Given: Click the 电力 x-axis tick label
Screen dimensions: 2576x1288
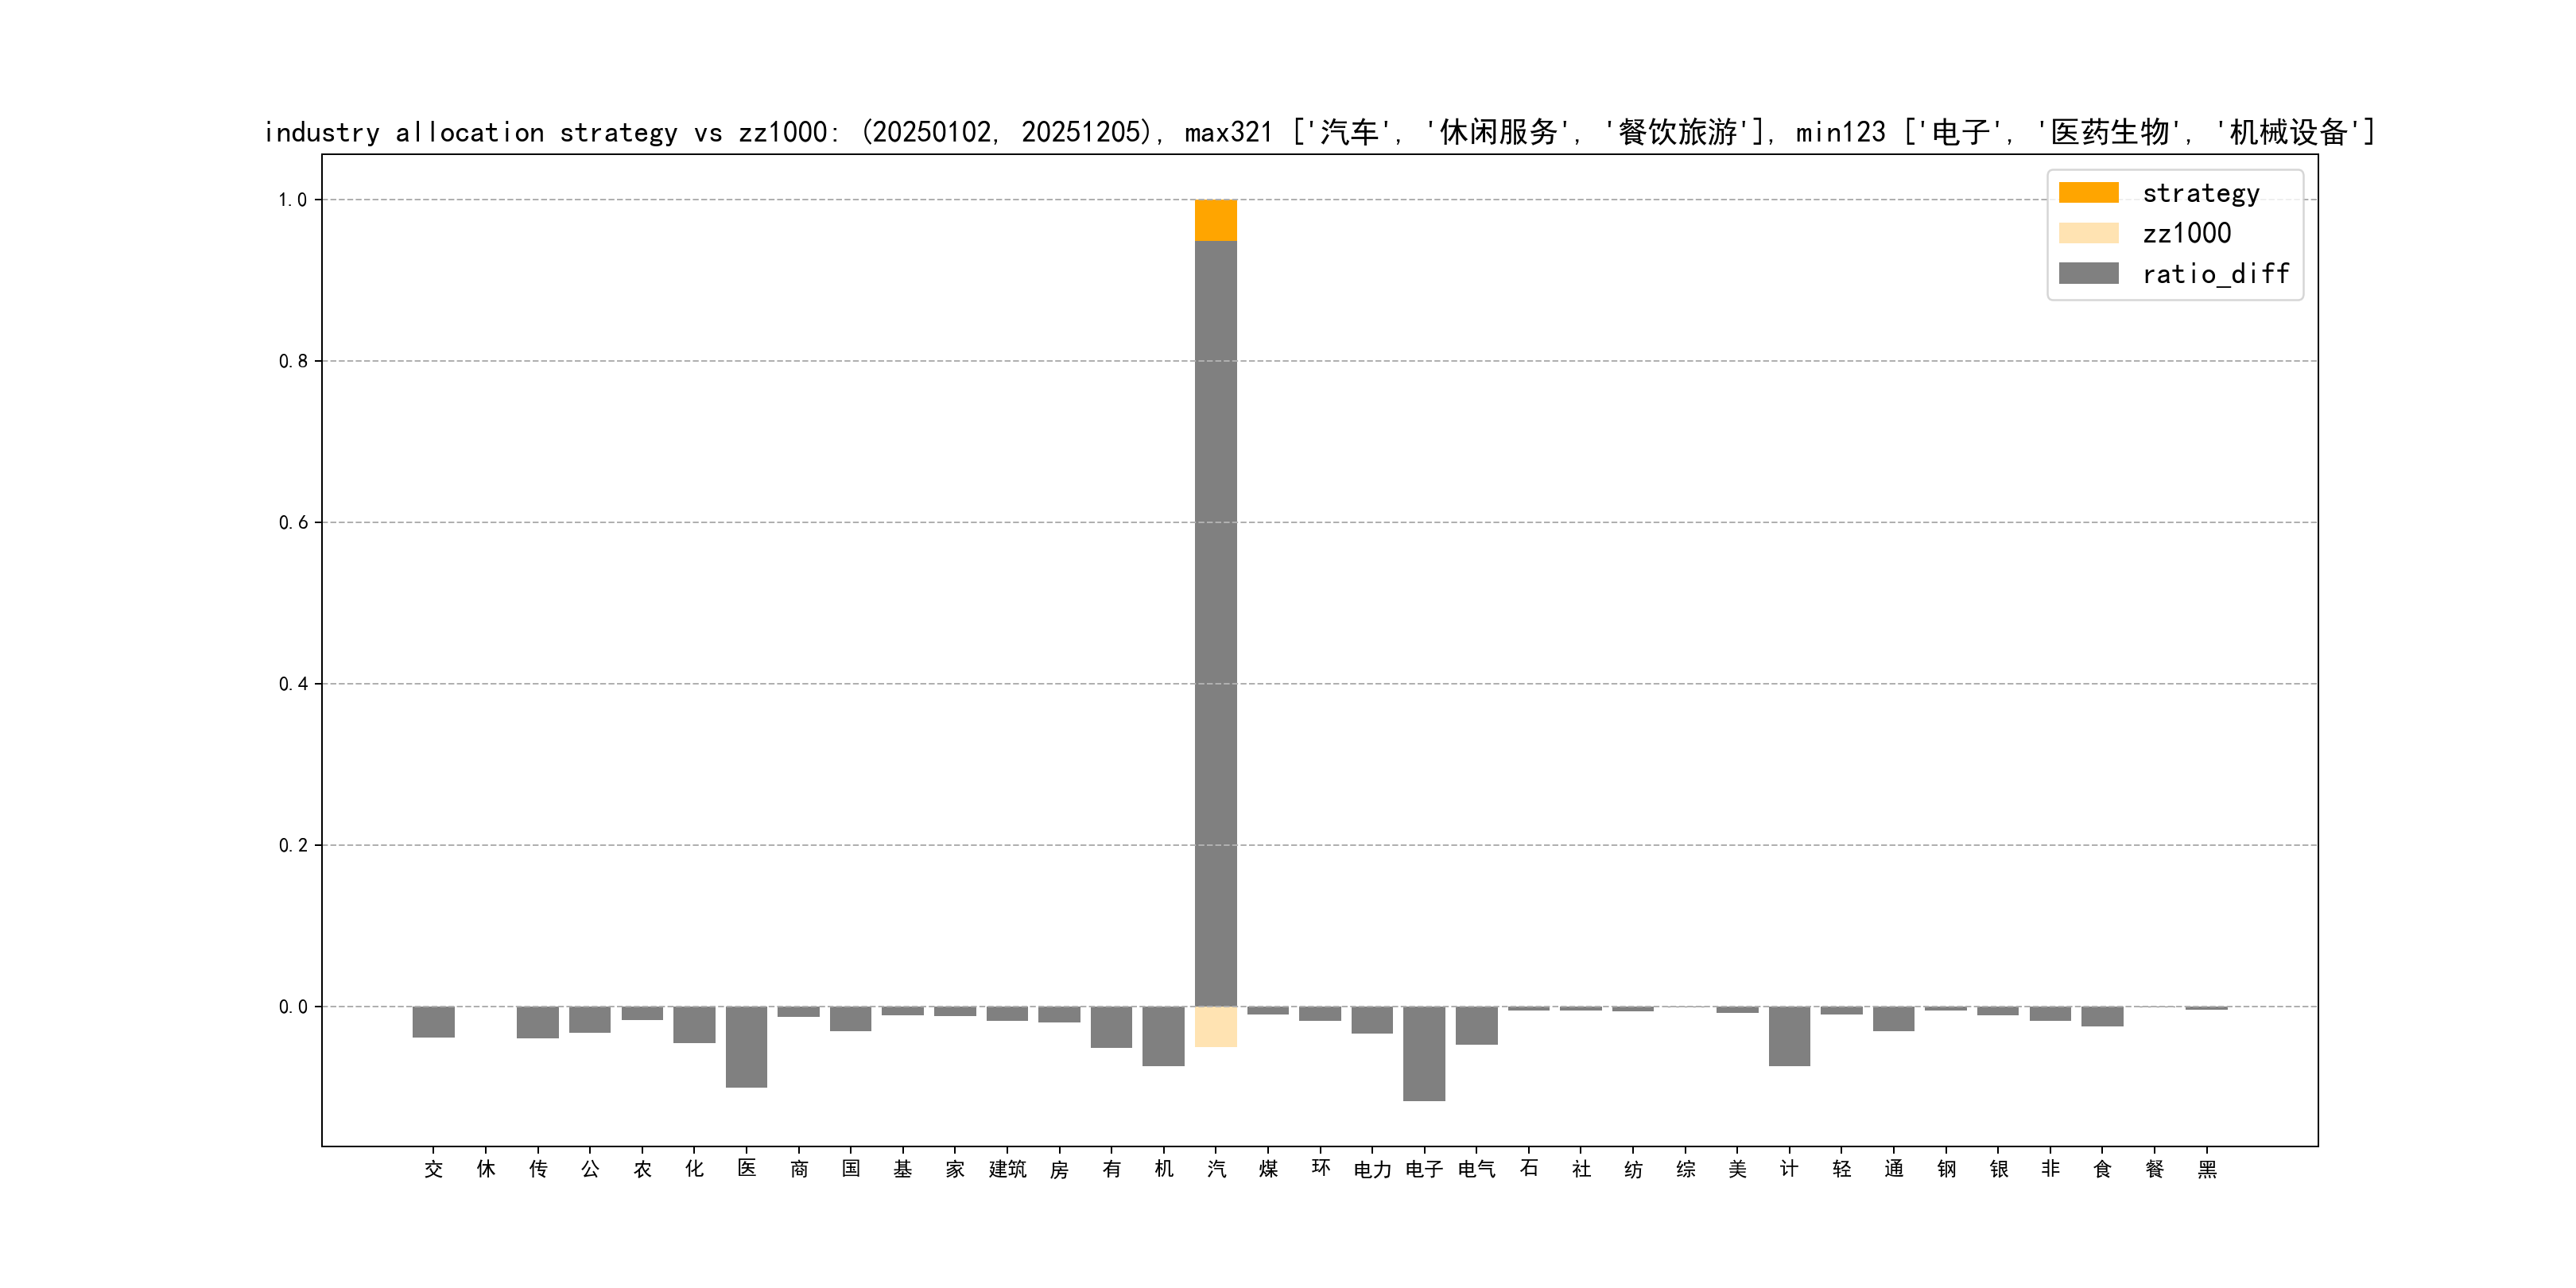Looking at the screenshot, I should (x=1372, y=1169).
